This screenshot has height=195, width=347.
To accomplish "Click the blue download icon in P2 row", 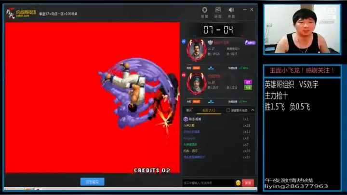I will point(211,102).
